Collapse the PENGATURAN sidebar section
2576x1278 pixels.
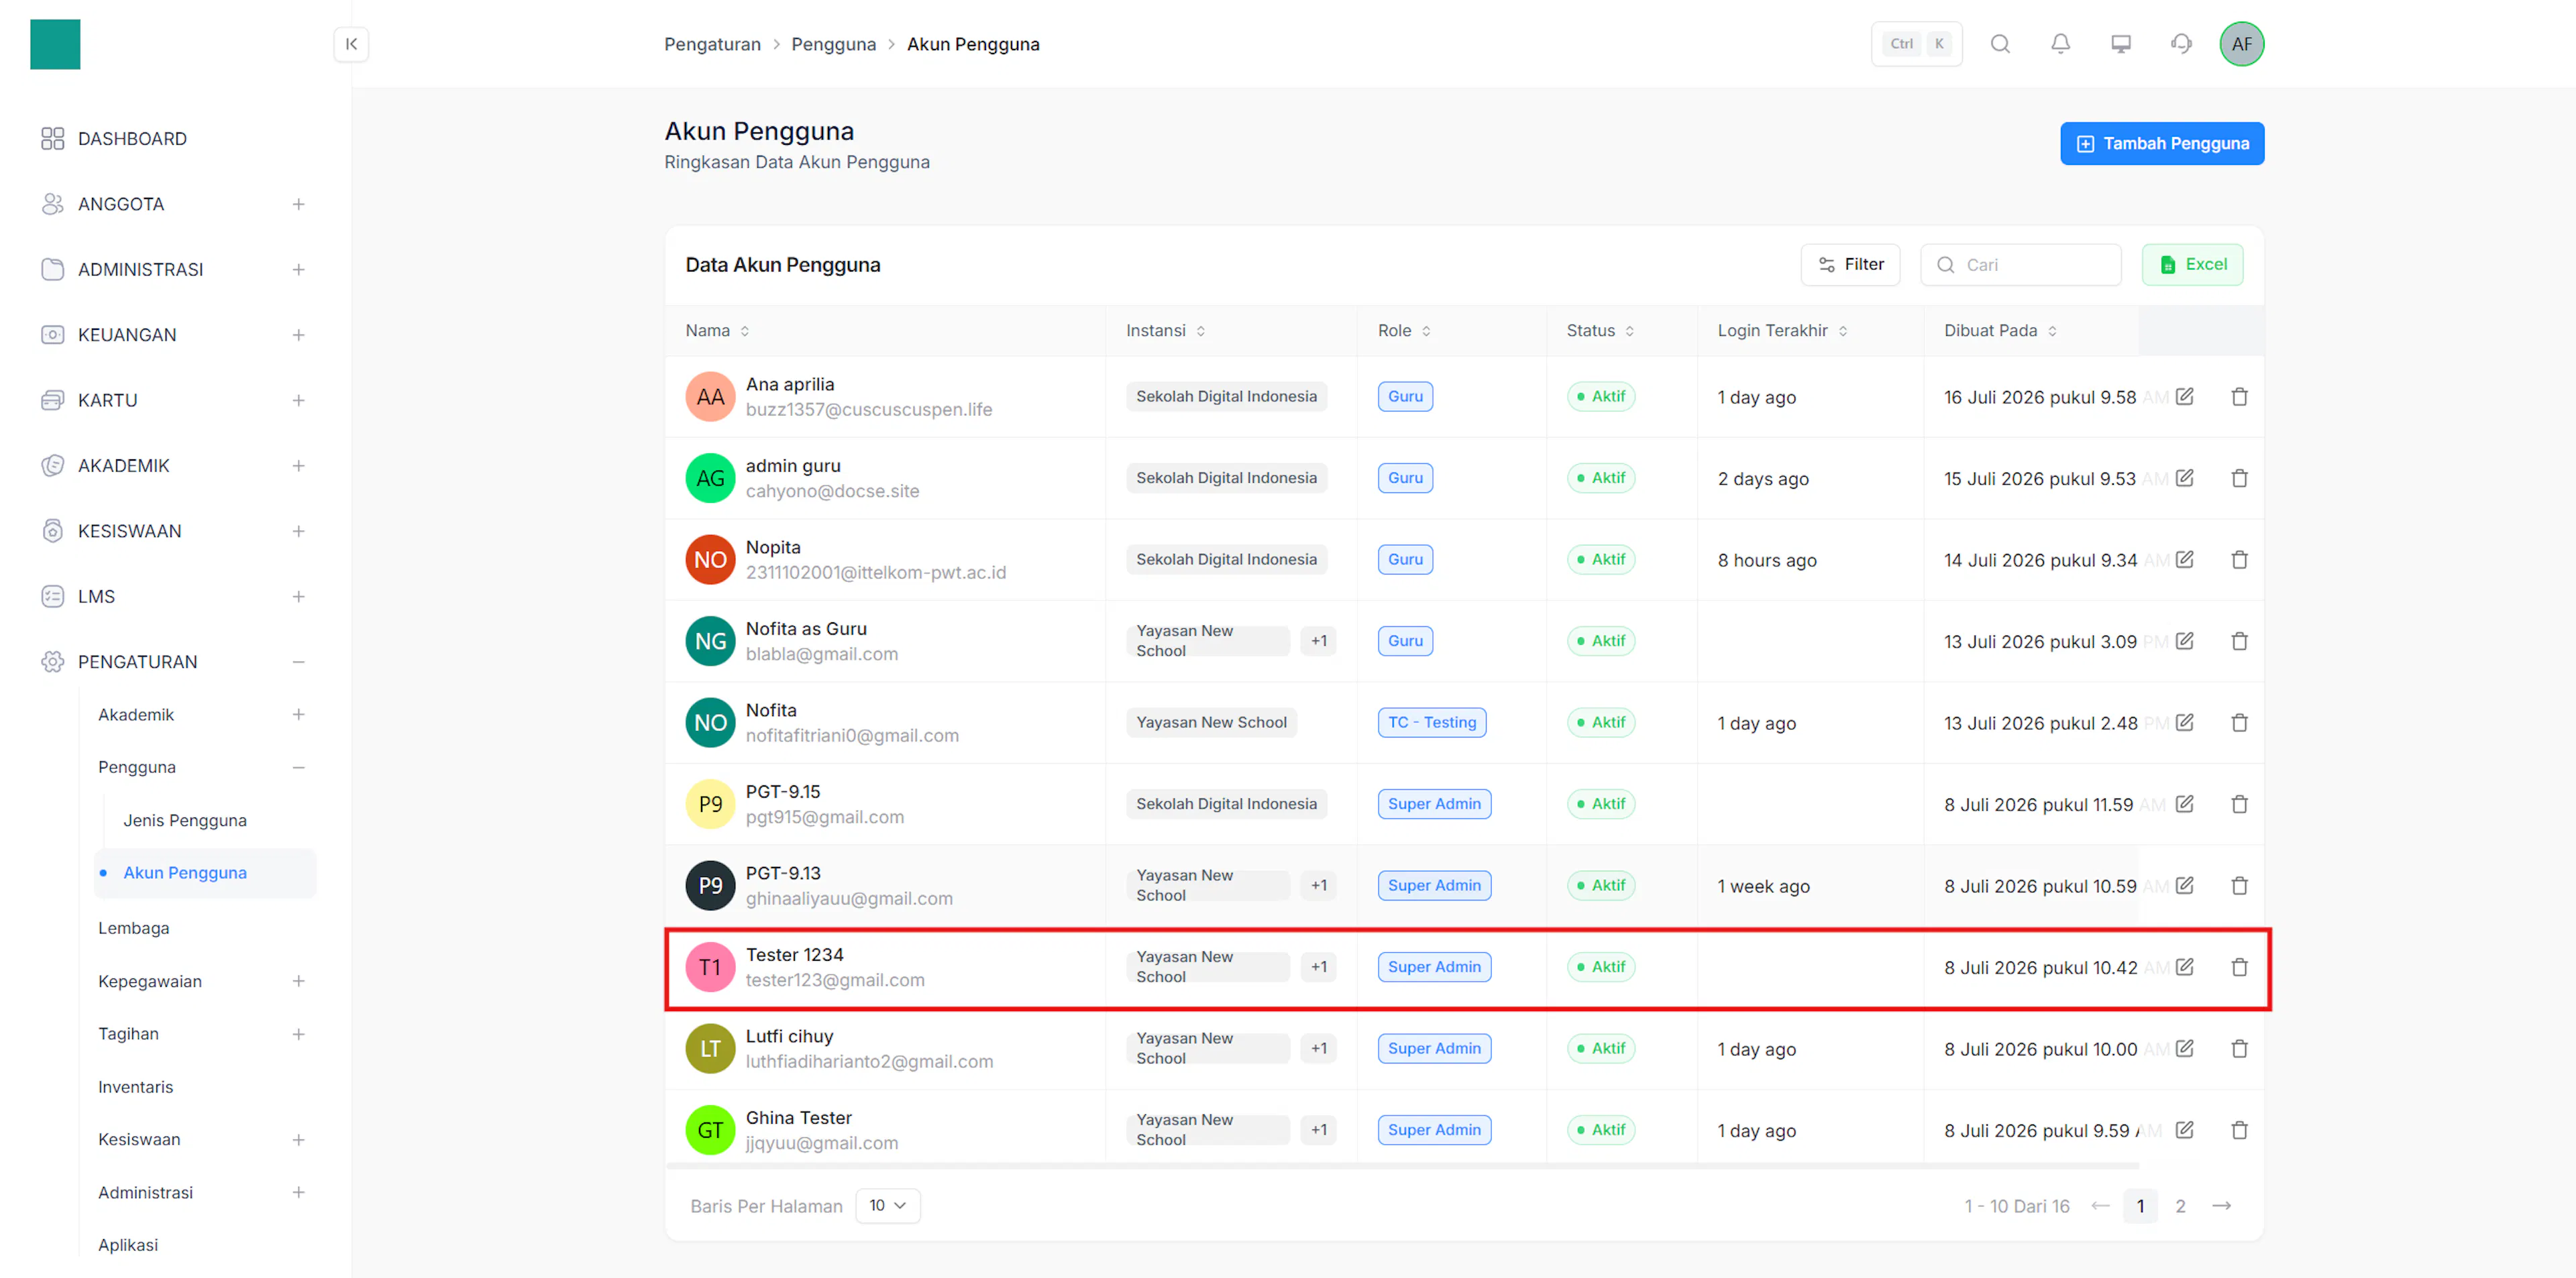pyautogui.click(x=298, y=662)
